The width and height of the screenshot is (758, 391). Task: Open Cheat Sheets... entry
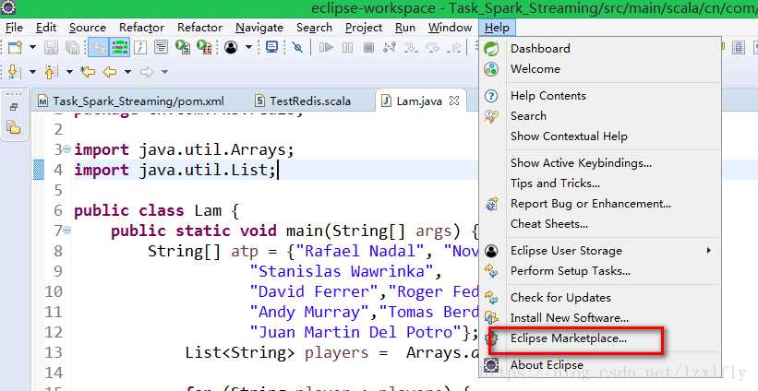coord(600,224)
